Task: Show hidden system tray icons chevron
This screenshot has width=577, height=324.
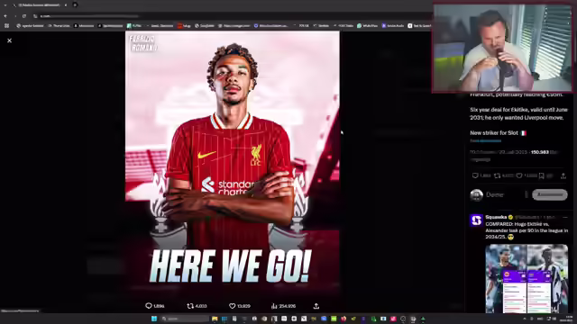Action: click(x=525, y=319)
